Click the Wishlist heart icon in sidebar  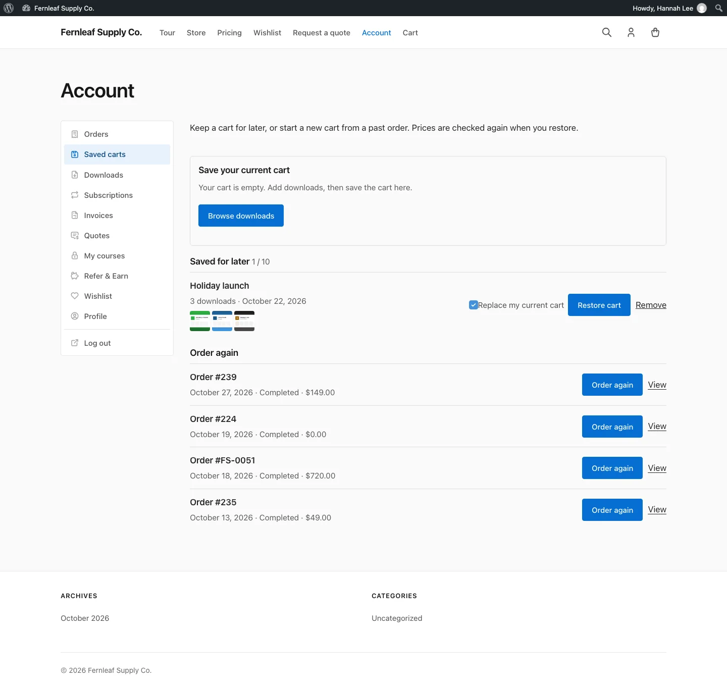point(75,296)
